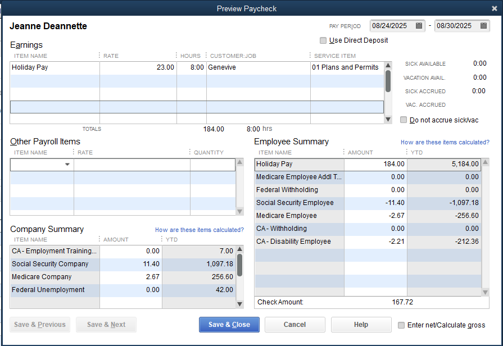Check Do not accrue sick/vac

404,120
